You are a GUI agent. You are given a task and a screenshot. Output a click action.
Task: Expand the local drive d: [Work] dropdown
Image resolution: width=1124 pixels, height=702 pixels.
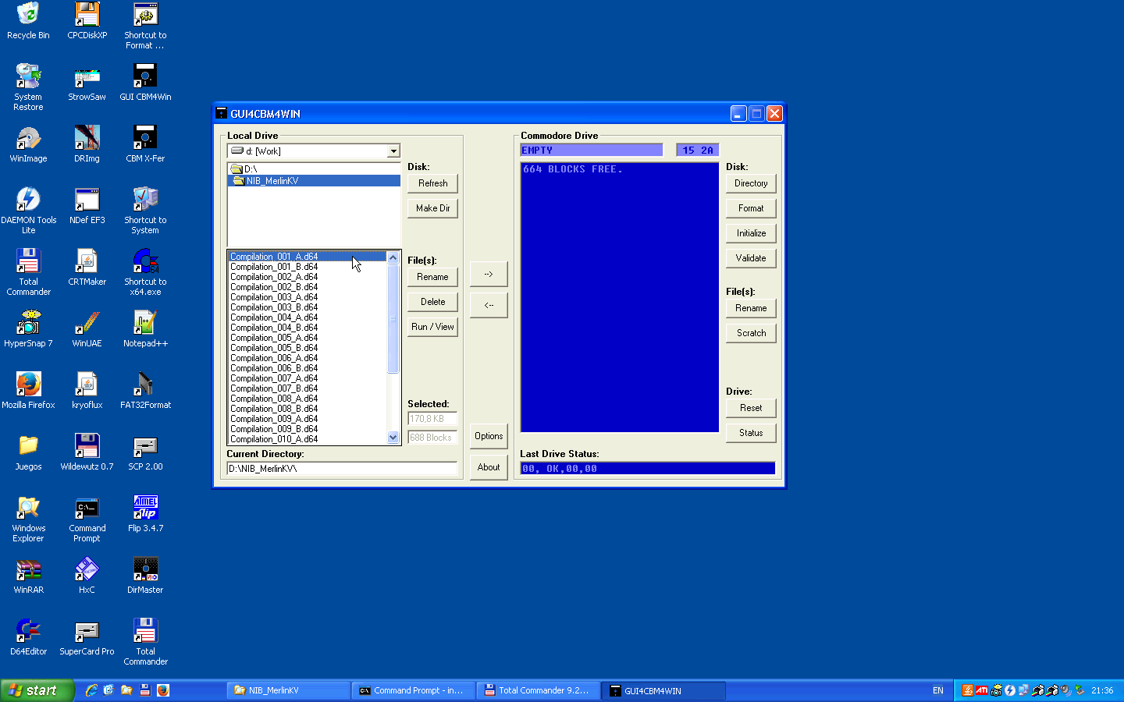[x=393, y=151]
